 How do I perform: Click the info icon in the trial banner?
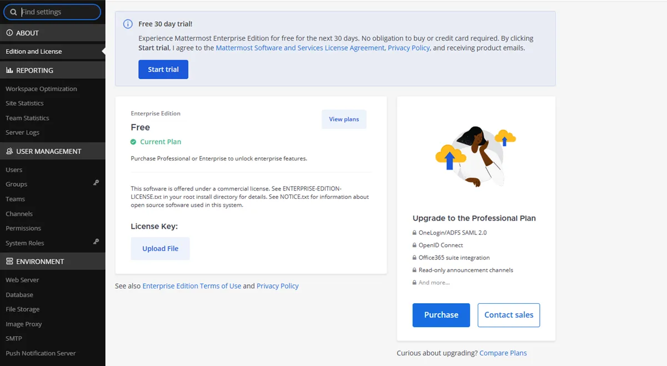click(x=128, y=24)
